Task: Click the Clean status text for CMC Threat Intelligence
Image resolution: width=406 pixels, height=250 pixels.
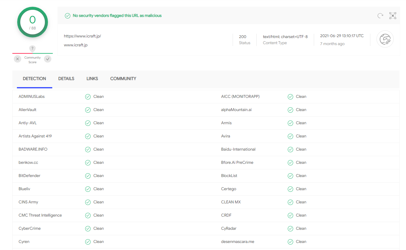Action: [99, 215]
